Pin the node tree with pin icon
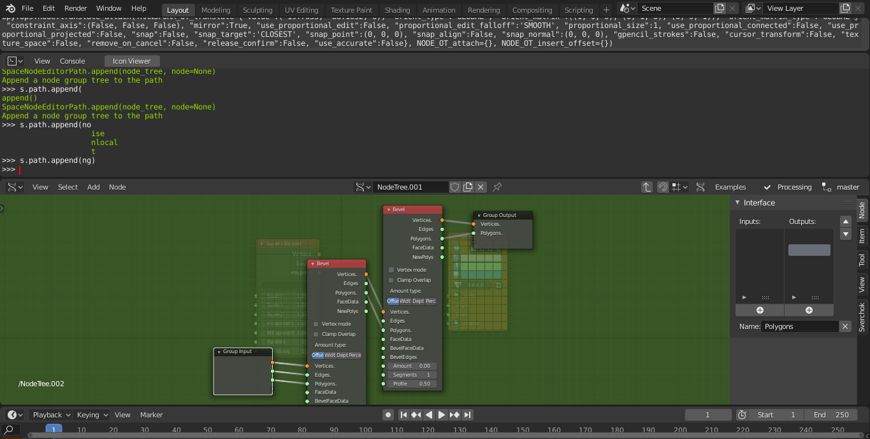Image resolution: width=870 pixels, height=439 pixels. (x=497, y=187)
